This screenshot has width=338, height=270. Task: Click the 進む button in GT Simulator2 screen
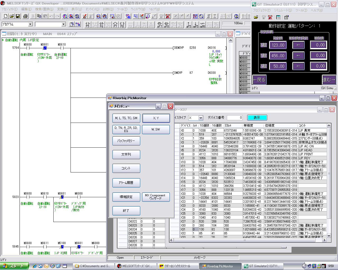(329, 79)
